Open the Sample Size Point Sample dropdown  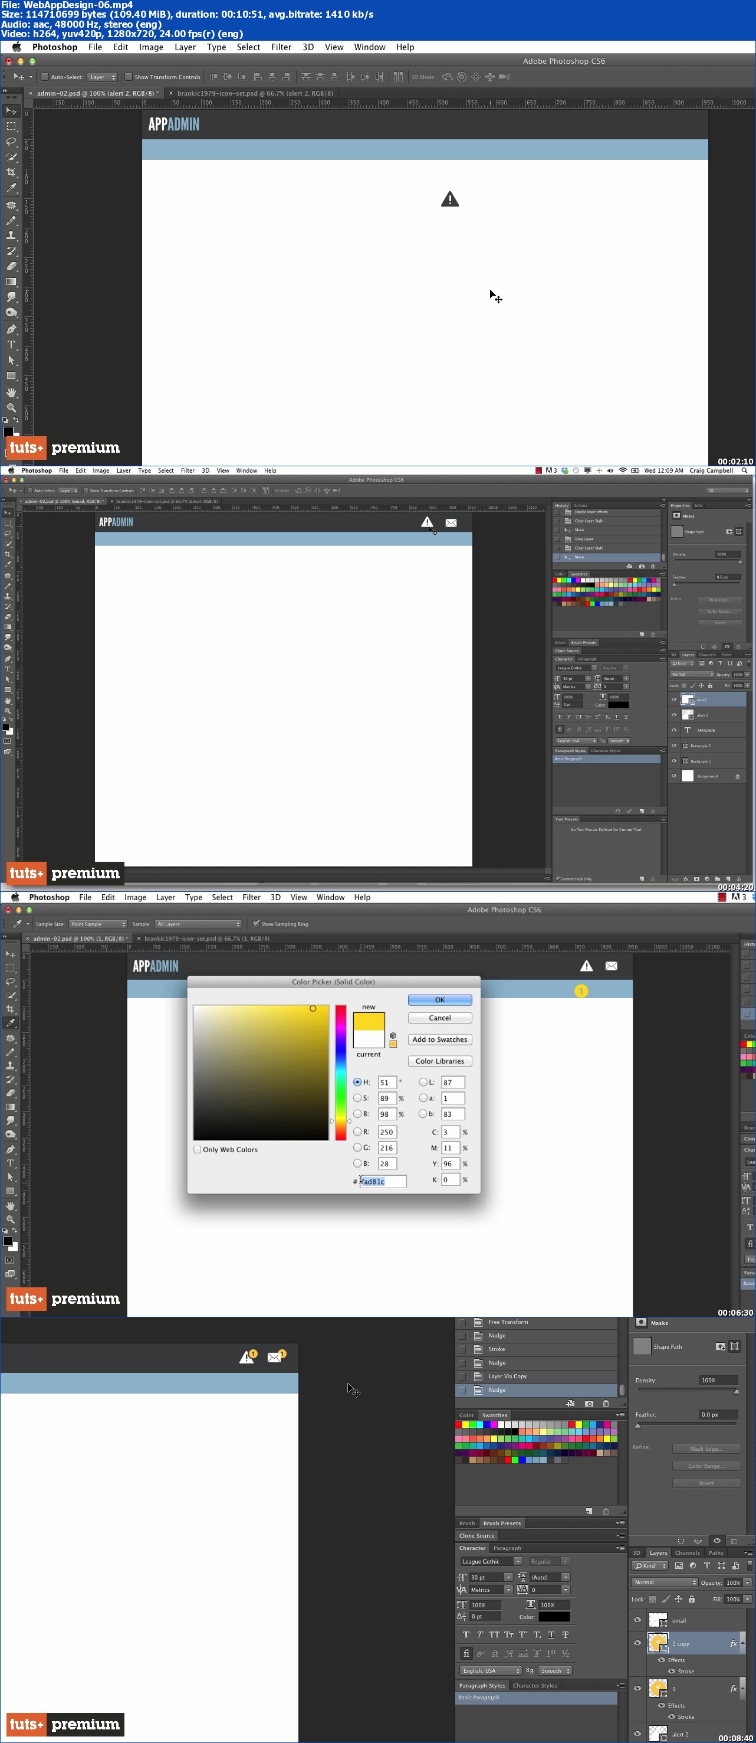coord(97,924)
